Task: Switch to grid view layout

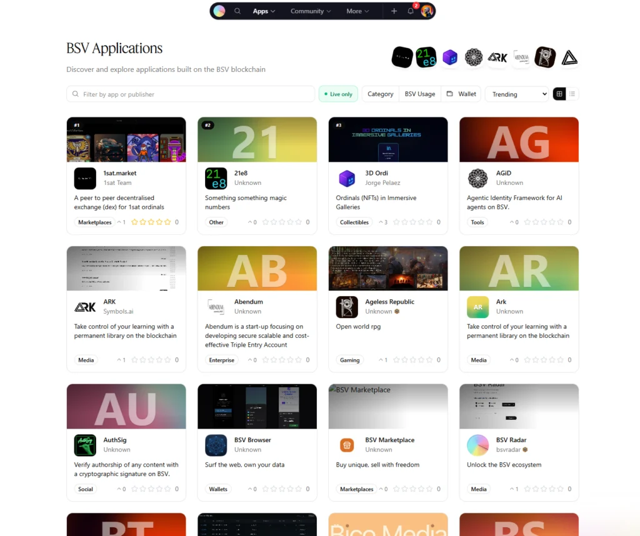Action: click(559, 94)
